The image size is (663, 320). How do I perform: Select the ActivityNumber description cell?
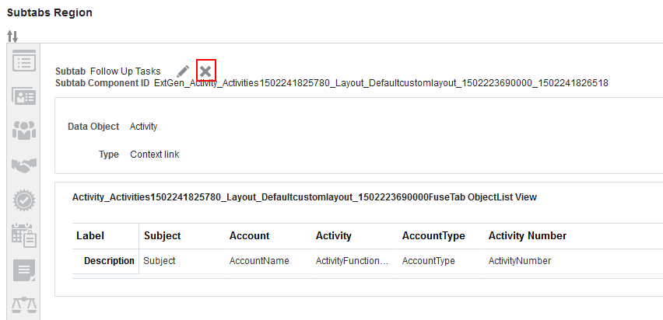(x=519, y=261)
